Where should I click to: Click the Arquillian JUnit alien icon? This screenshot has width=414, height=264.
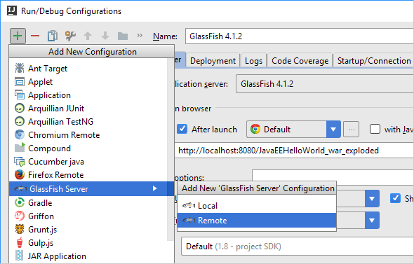tap(20, 109)
